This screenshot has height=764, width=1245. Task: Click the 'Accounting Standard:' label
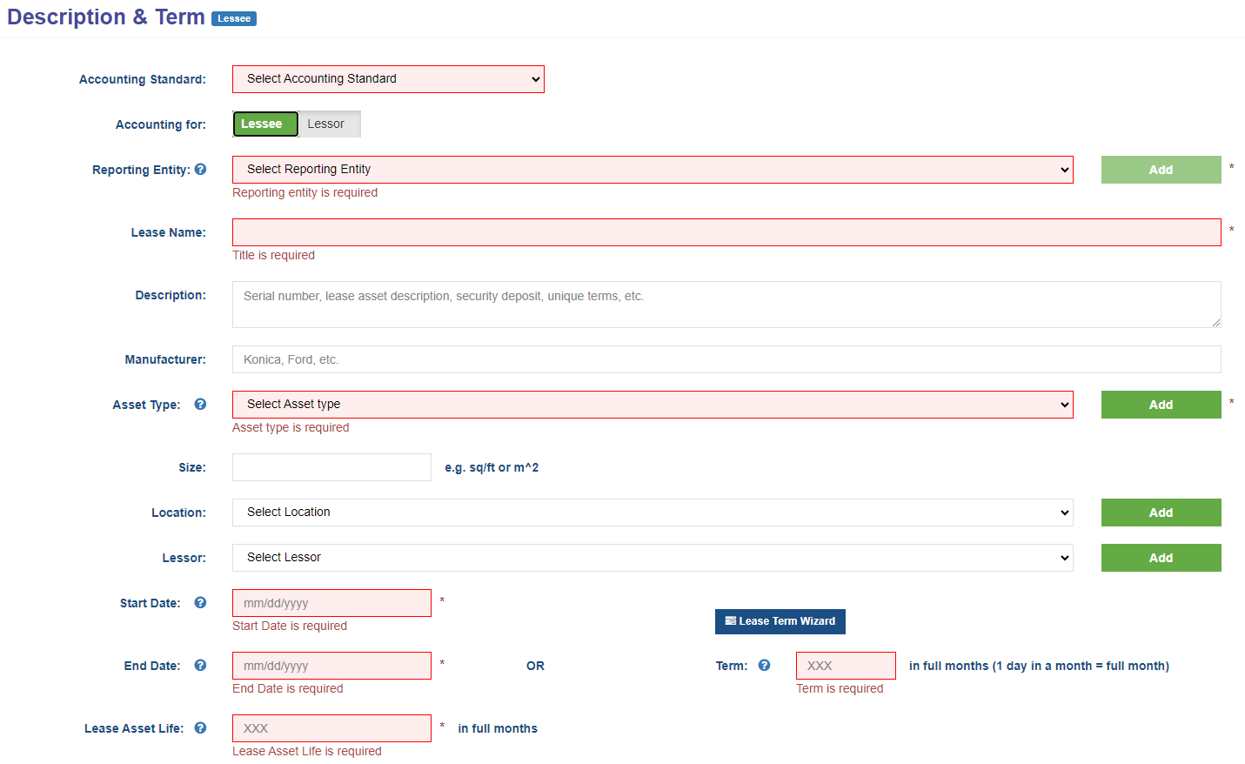[143, 79]
